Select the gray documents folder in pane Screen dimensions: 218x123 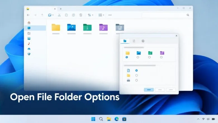click(x=120, y=27)
